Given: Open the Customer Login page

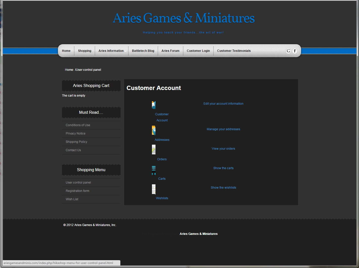Looking at the screenshot, I should coord(198,51).
